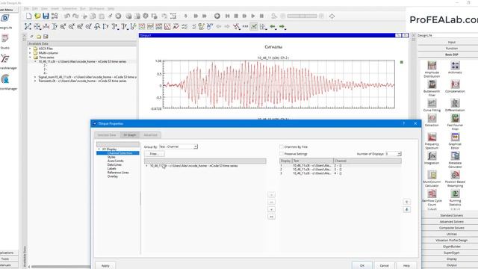This screenshot has width=478, height=269.
Task: Click the toolbar slider control
Action: [x=302, y=16]
